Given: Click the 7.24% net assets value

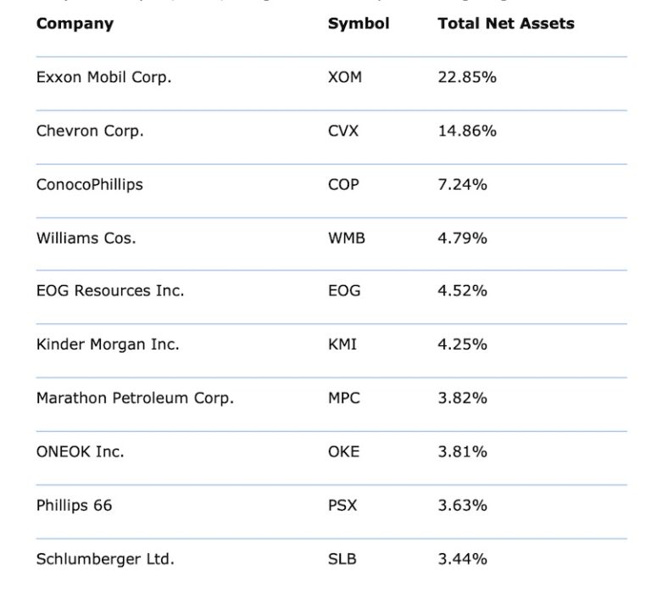Looking at the screenshot, I should pos(462,184).
